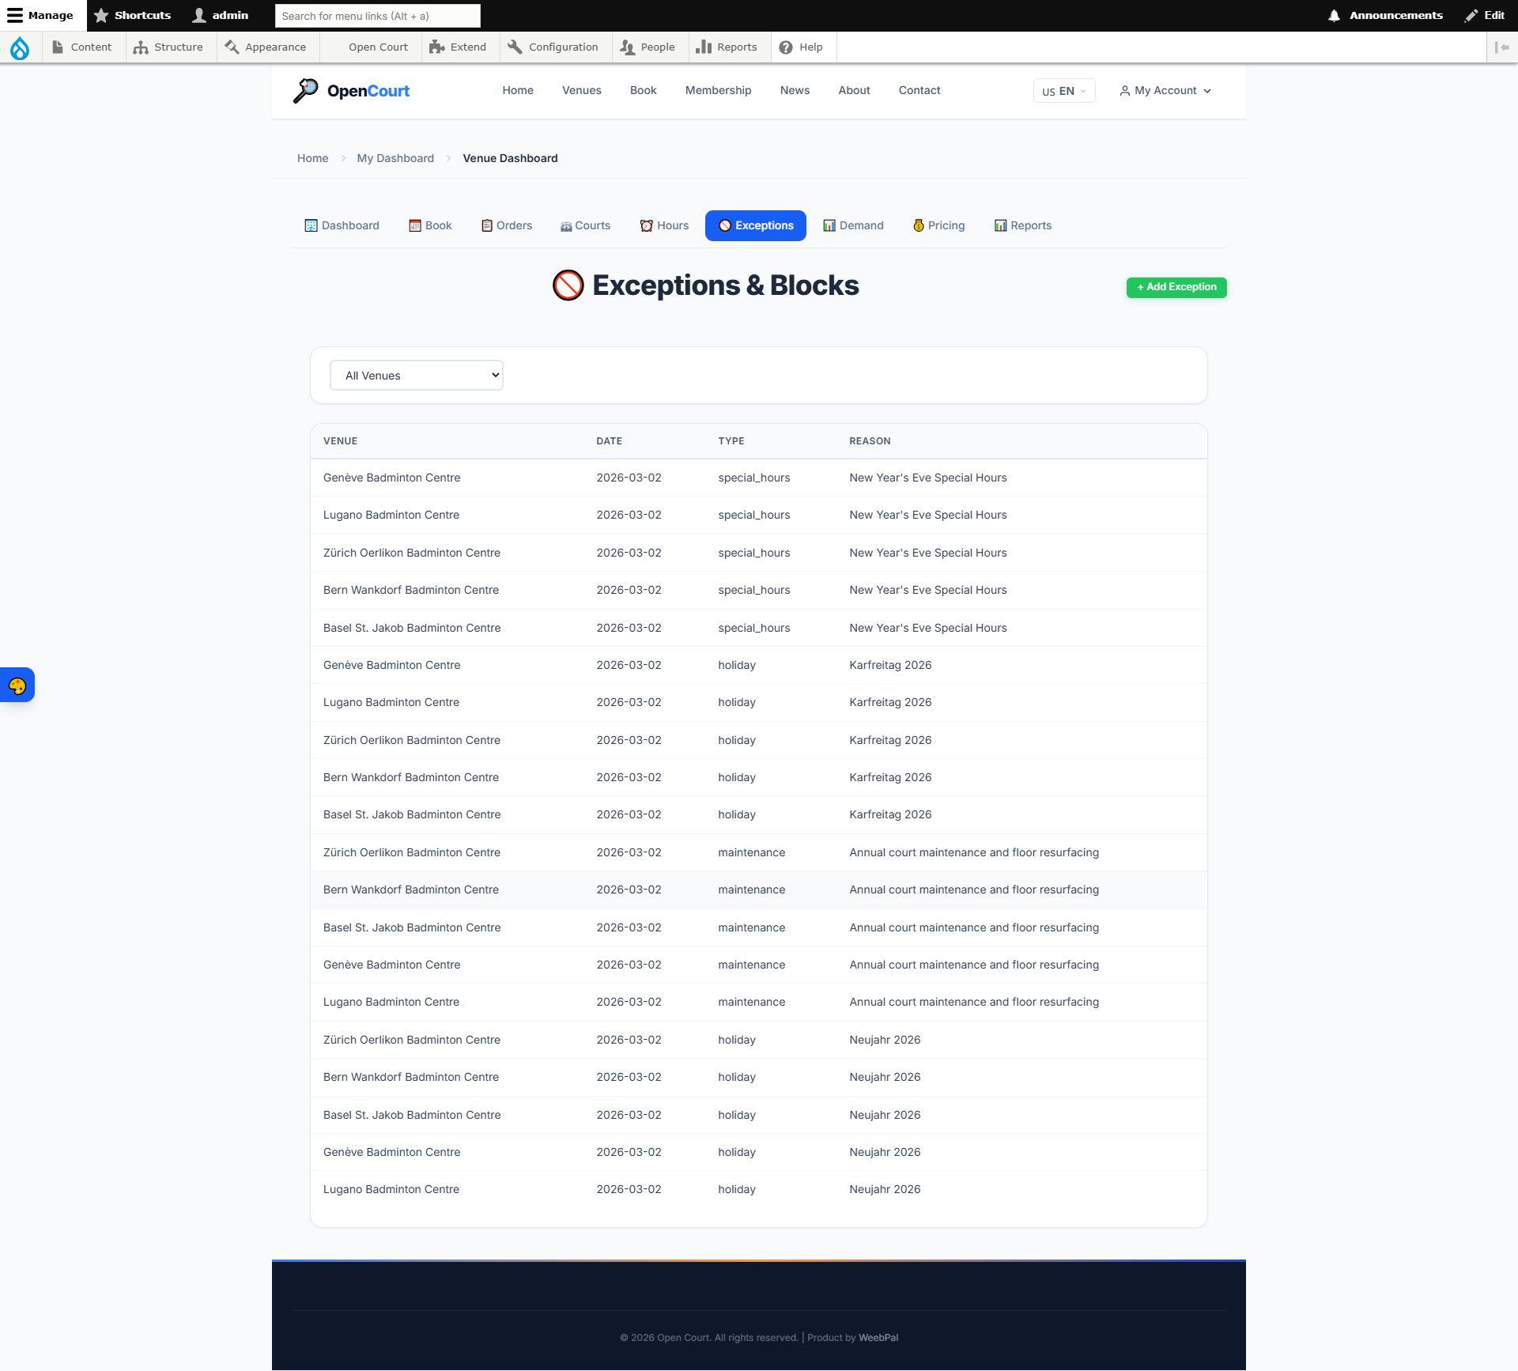Click the Add Exception button
The width and height of the screenshot is (1518, 1371).
click(1176, 287)
